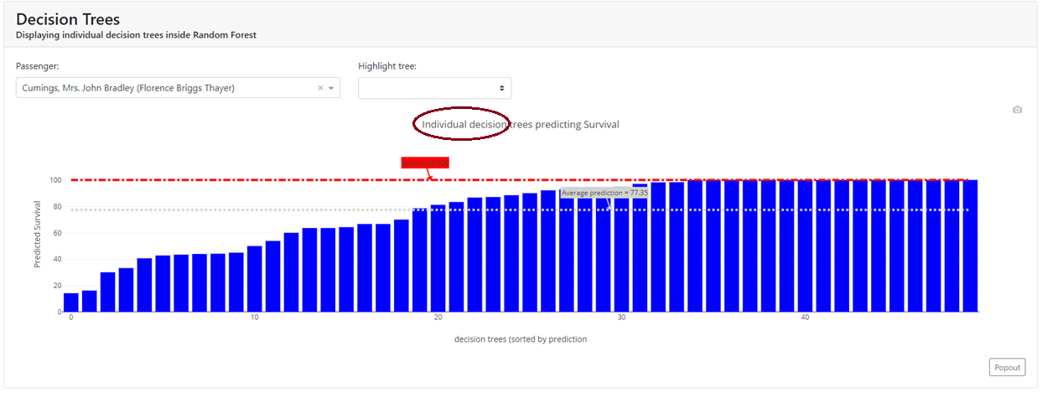Screen dimensions: 1042x393
Task: Click the red dash-dot observed line
Action: (251, 179)
